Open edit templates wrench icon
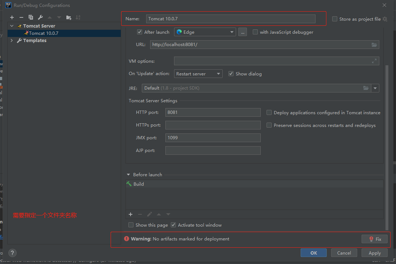The image size is (396, 264). point(40,17)
